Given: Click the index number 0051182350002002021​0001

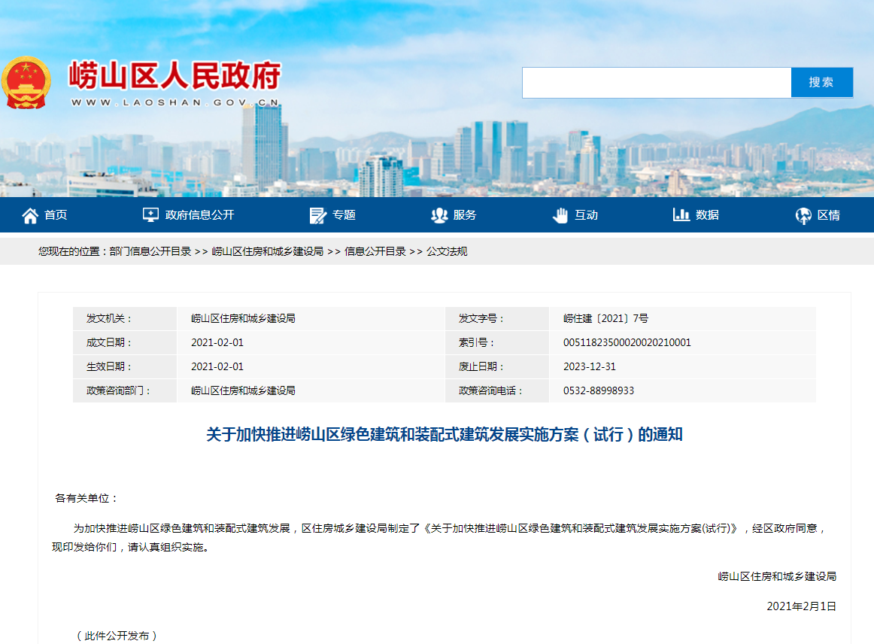Looking at the screenshot, I should [x=627, y=342].
